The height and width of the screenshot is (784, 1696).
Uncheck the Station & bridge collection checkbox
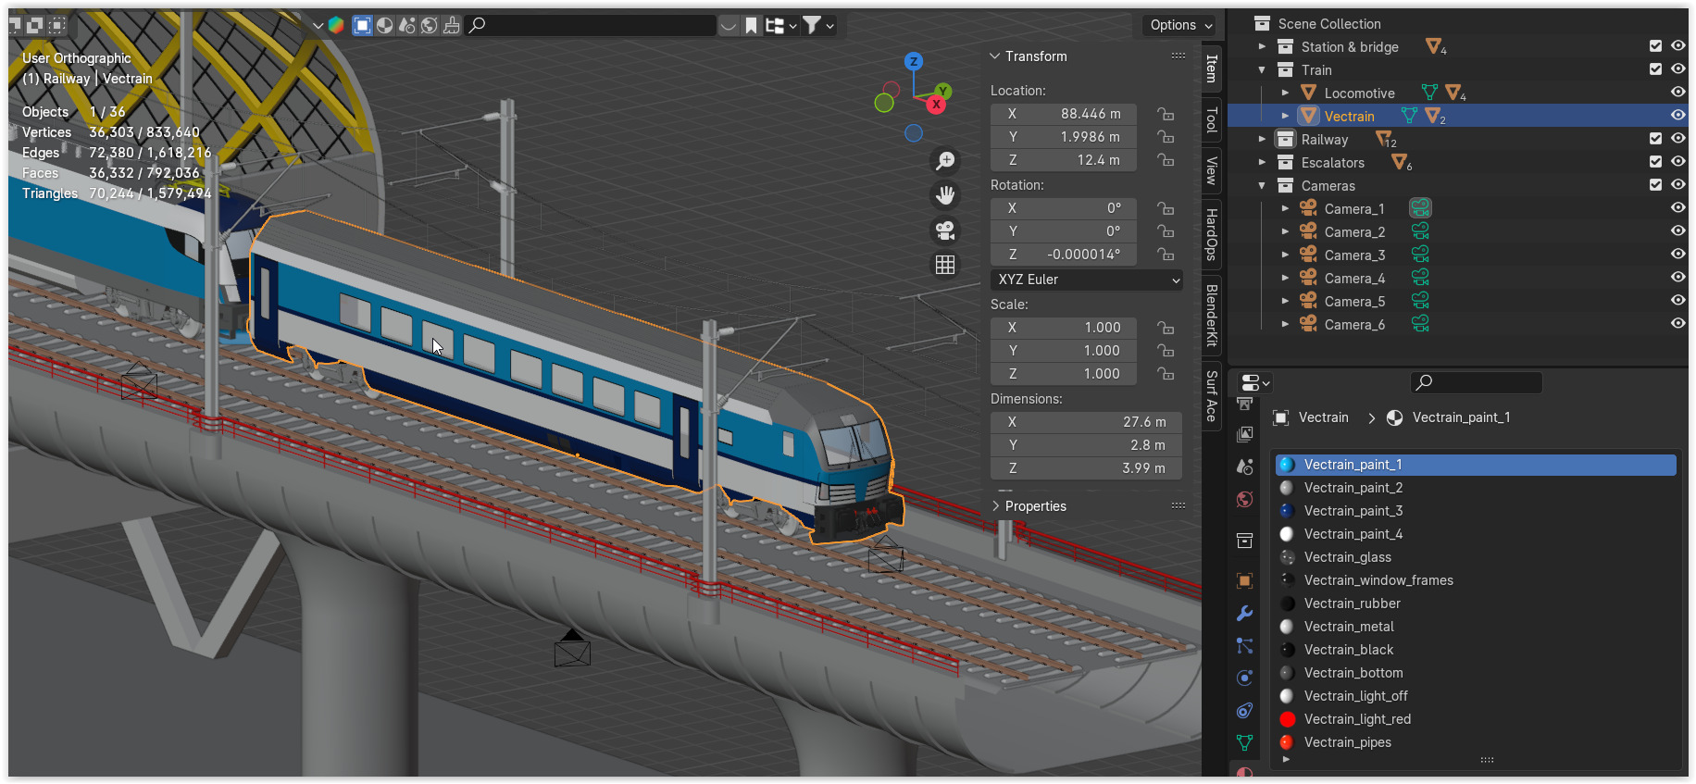click(x=1656, y=45)
